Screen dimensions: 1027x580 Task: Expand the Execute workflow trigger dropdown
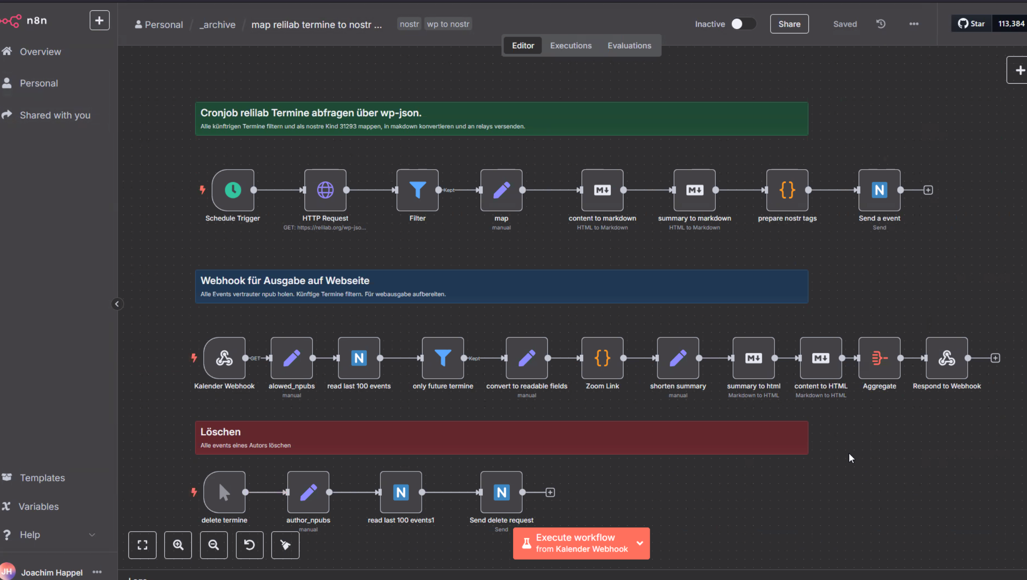coord(640,543)
